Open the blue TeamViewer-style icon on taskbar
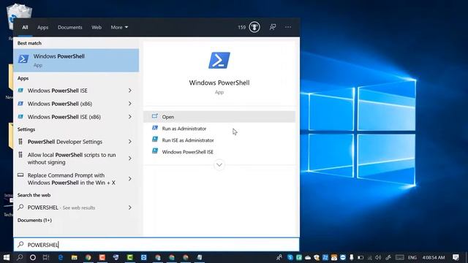Screen dimensions: 468x263 click(x=143, y=257)
